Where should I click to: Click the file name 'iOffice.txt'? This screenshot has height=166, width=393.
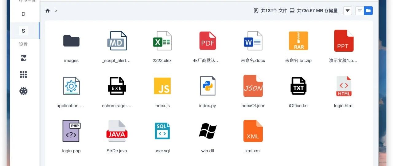[x=298, y=106]
